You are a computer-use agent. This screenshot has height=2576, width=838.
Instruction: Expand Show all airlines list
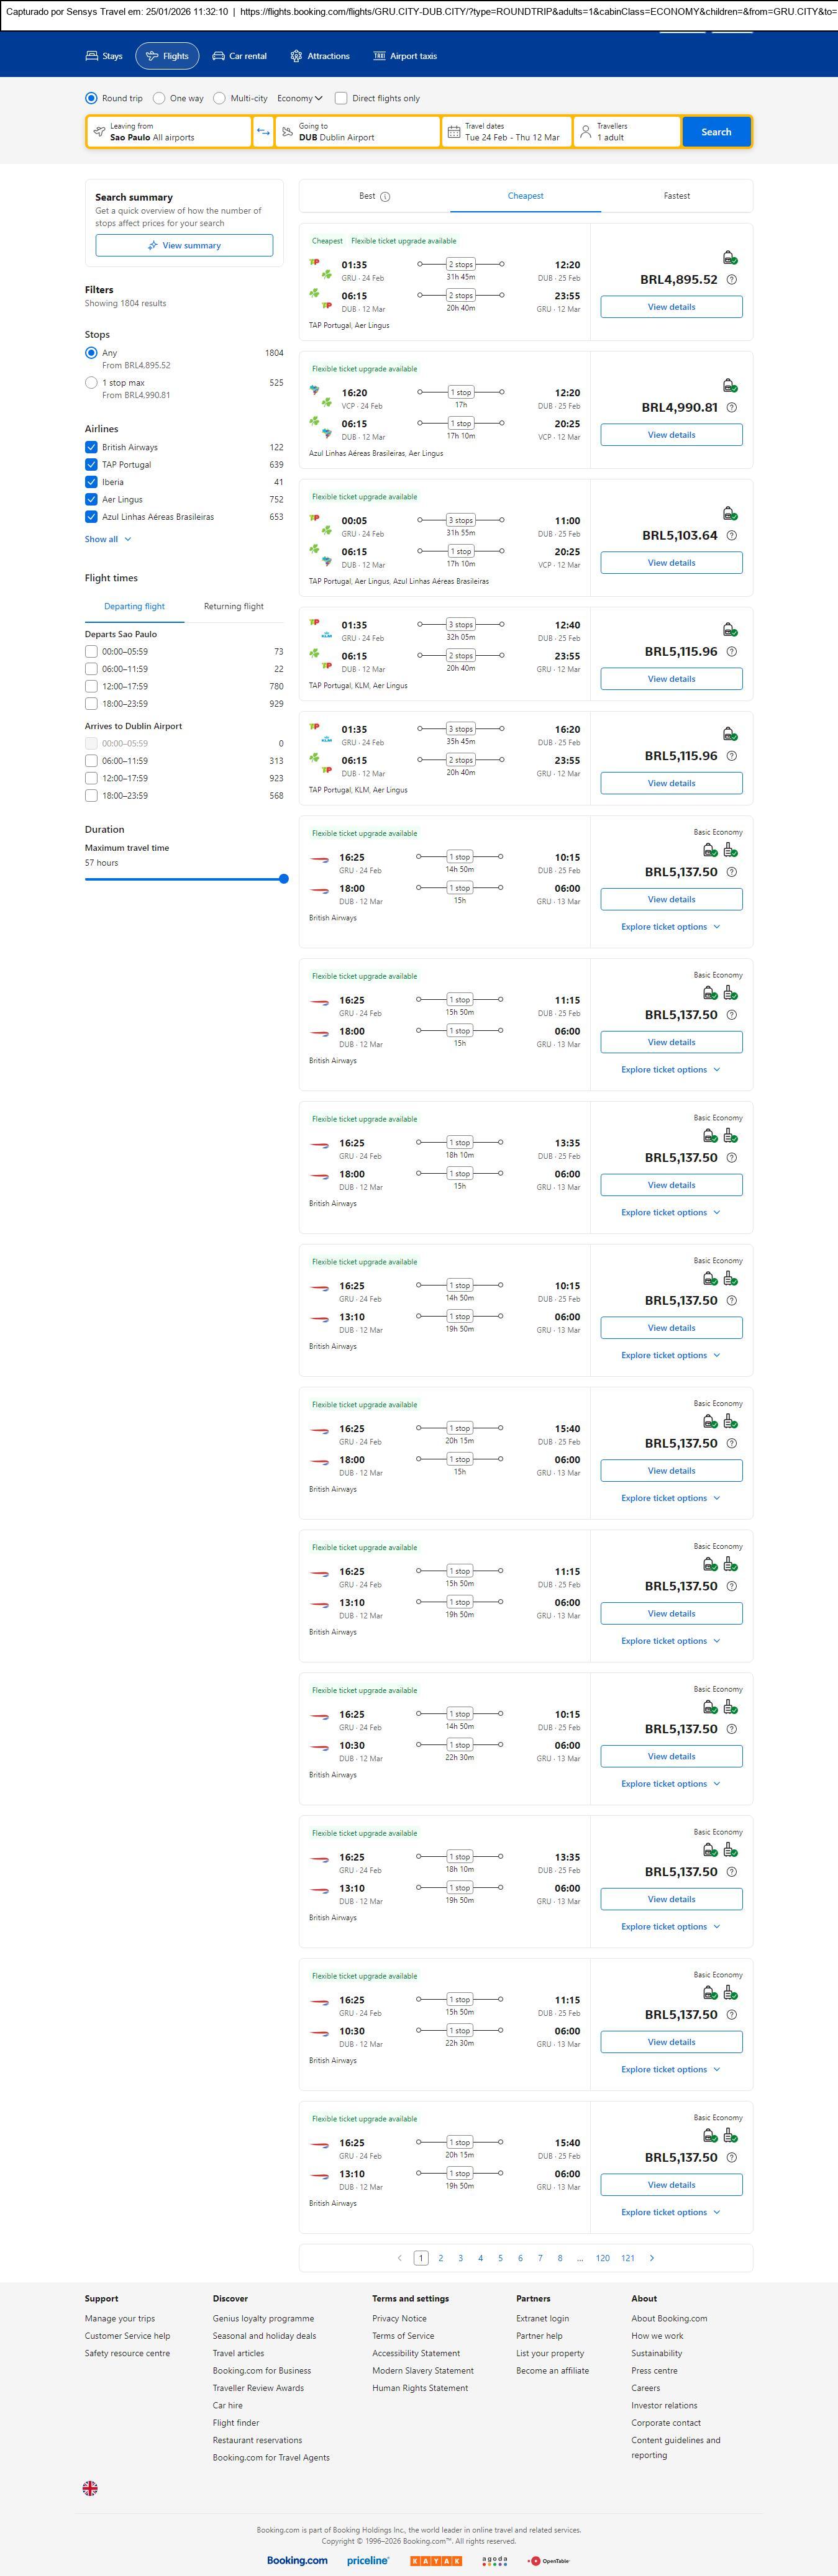107,540
